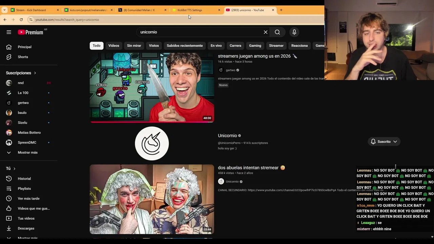Select the Videos filter chip
Image resolution: width=434 pixels, height=244 pixels.
[114, 46]
